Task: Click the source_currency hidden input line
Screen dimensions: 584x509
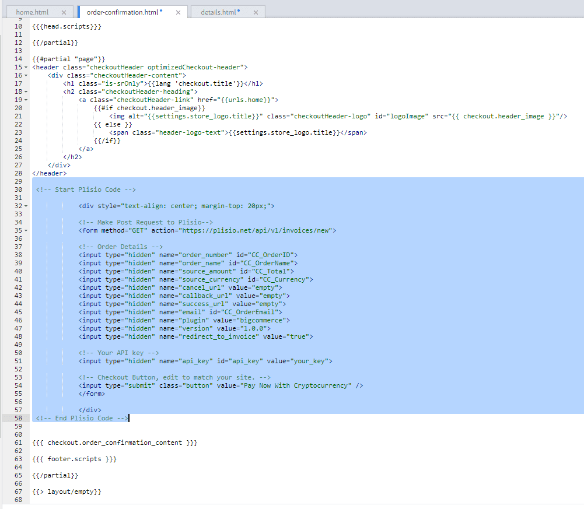Action: [195, 280]
